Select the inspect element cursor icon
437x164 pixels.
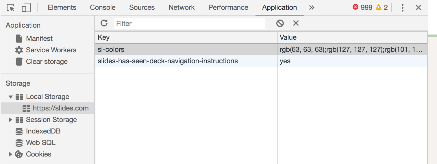point(11,8)
